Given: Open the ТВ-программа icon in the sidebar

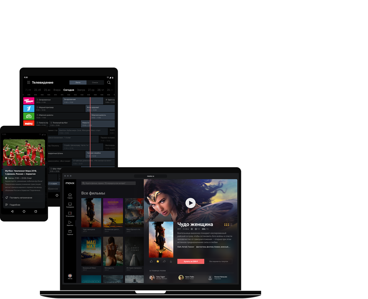Looking at the screenshot, I should tap(70, 213).
